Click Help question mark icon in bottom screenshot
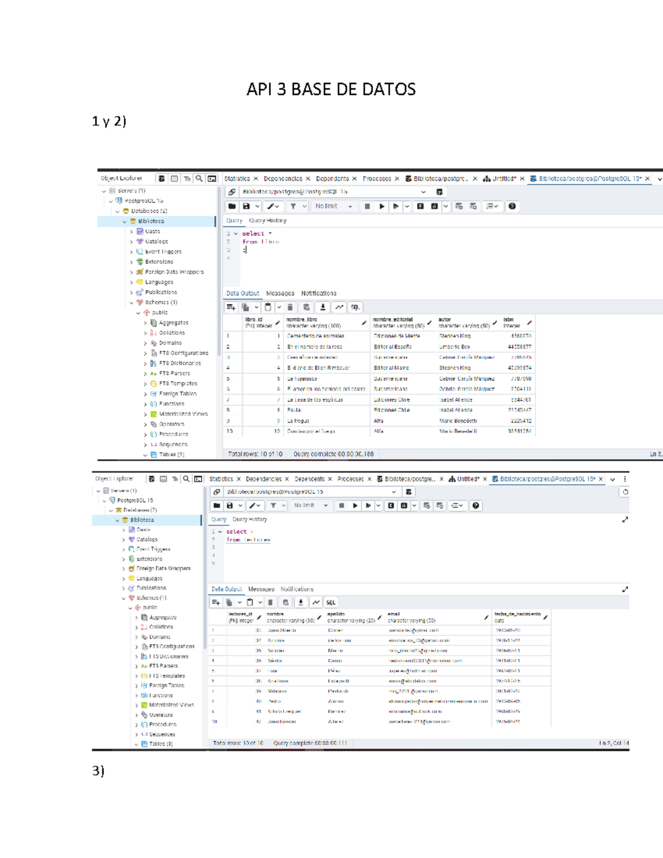This screenshot has height=858, width=663. tap(476, 506)
